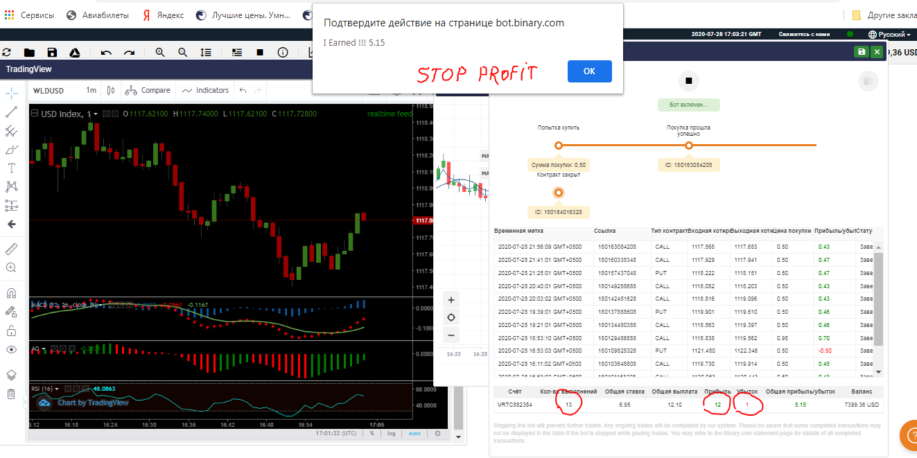Viewport: 917px width, 458px height.
Task: Select the text annotation tool
Action: point(12,168)
